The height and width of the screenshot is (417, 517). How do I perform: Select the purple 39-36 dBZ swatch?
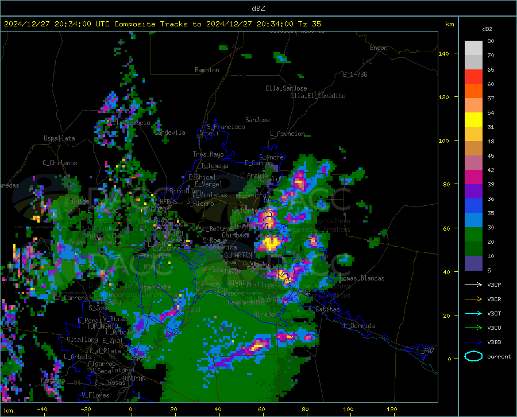point(473,192)
